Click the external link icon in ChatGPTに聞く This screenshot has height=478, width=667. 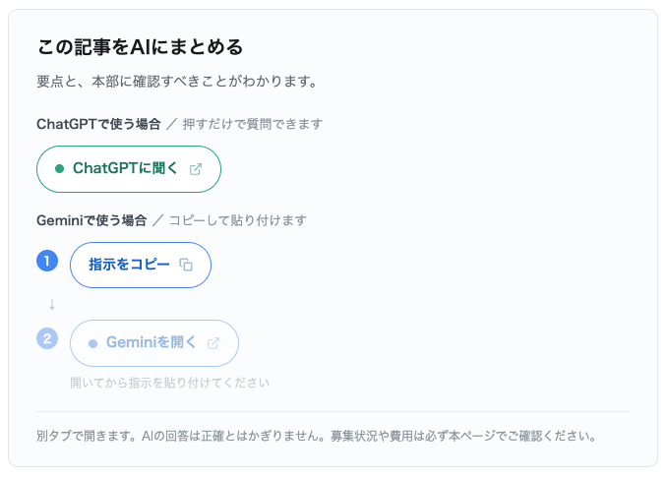(x=195, y=169)
